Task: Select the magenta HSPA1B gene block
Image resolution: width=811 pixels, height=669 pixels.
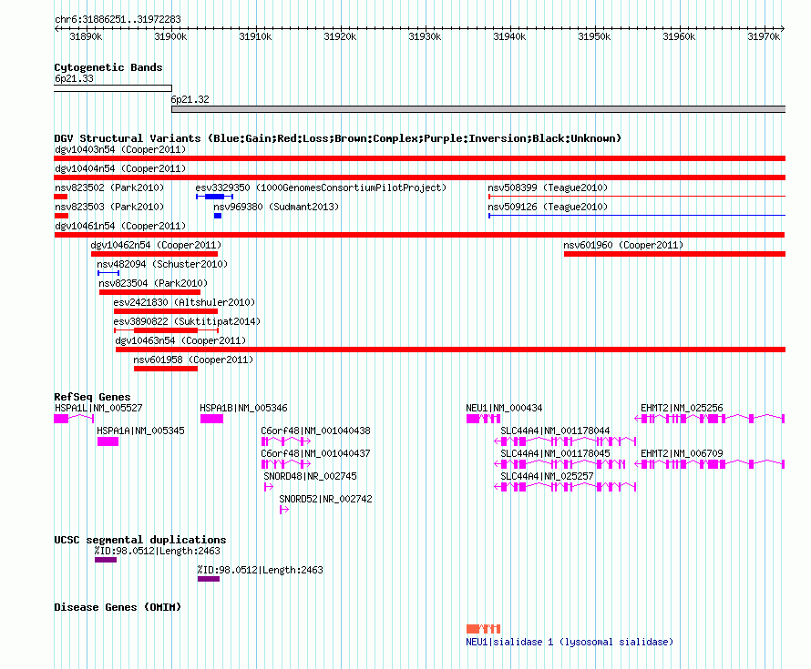Action: (x=212, y=419)
